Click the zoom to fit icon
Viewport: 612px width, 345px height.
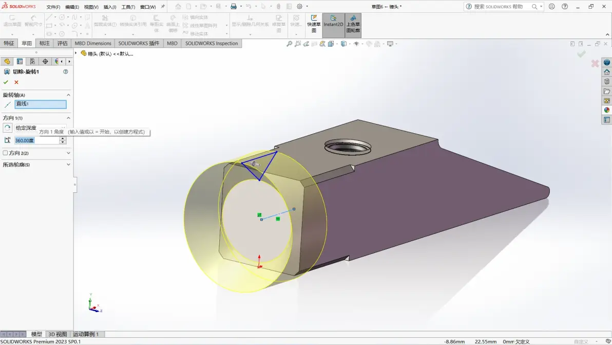pyautogui.click(x=289, y=44)
